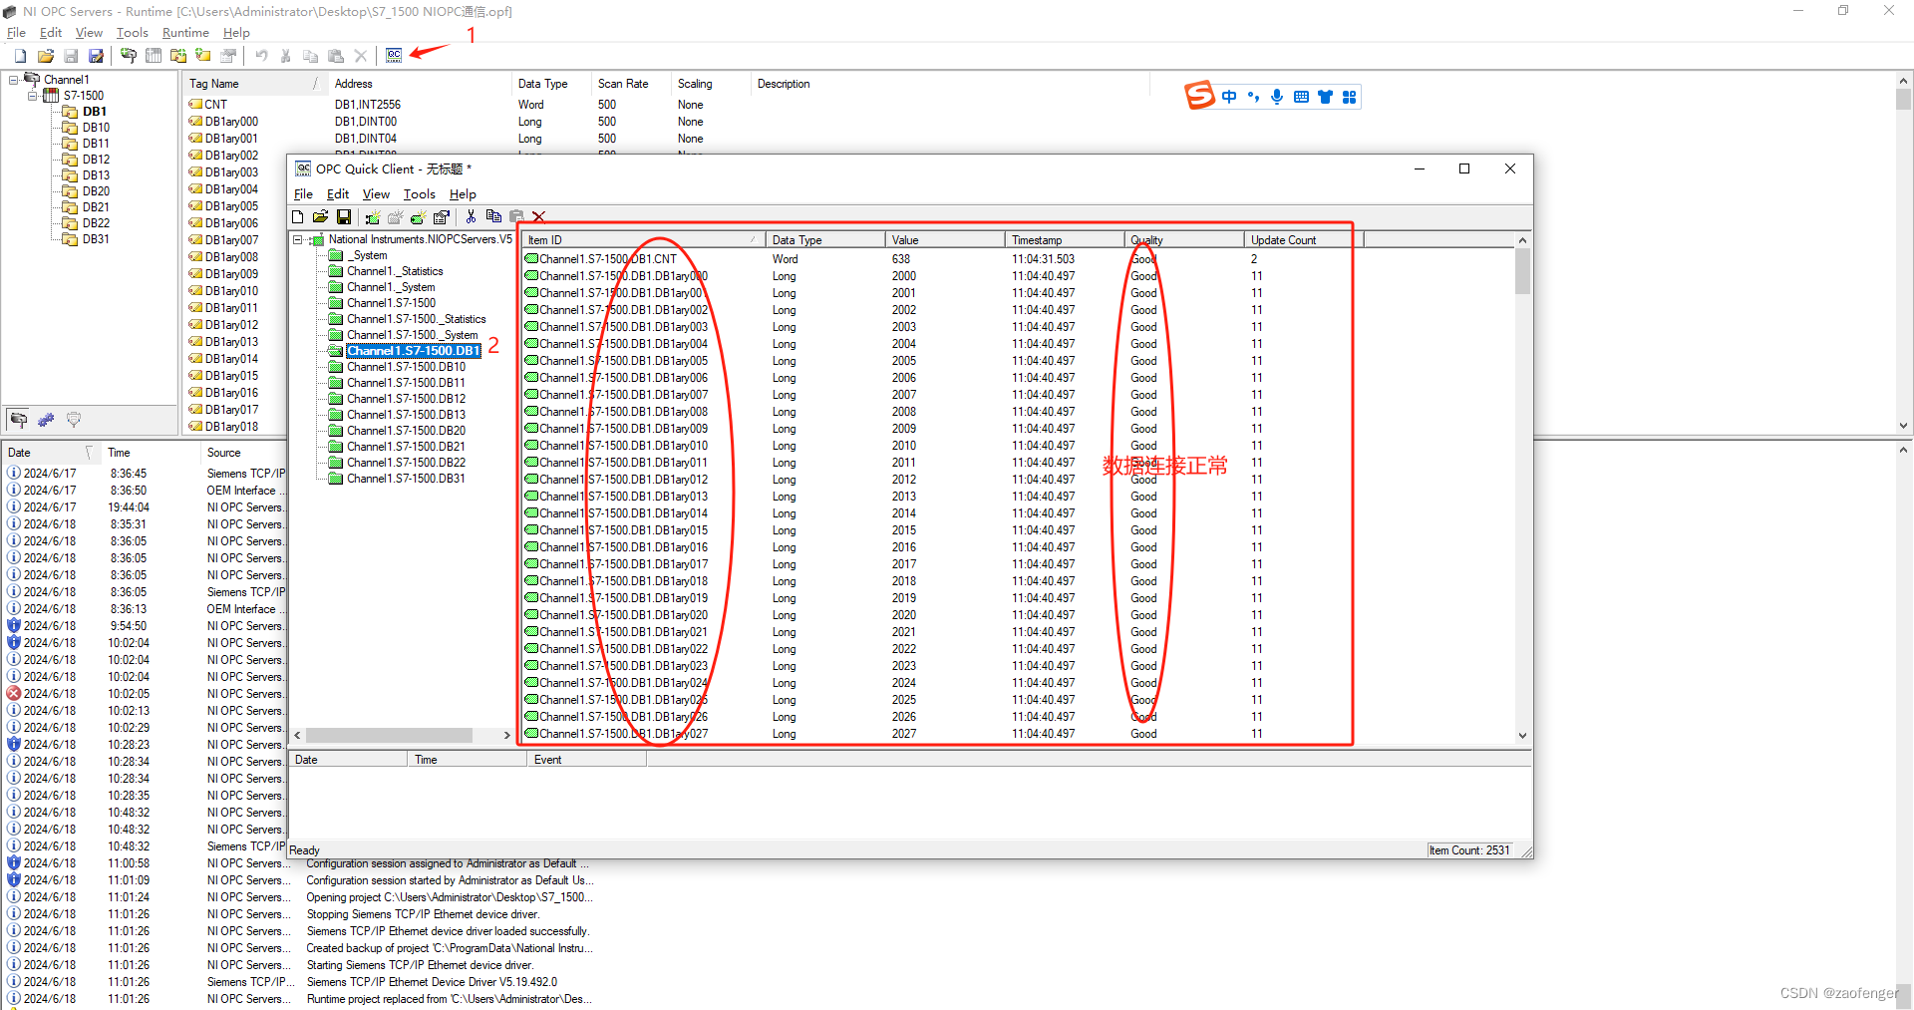The width and height of the screenshot is (1914, 1010).
Task: Toggle the microphone on the input method bar
Action: tap(1278, 97)
